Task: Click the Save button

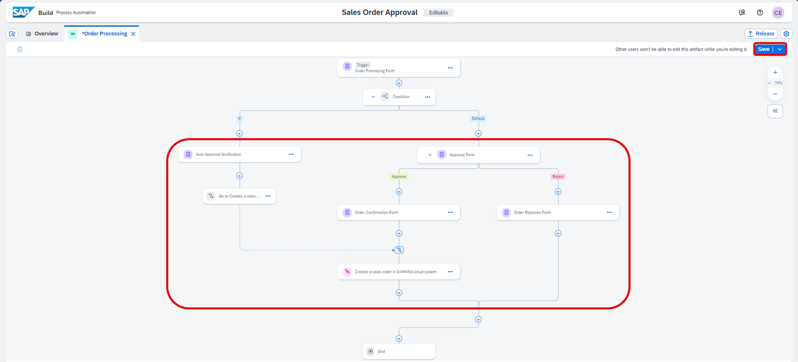Action: [764, 49]
